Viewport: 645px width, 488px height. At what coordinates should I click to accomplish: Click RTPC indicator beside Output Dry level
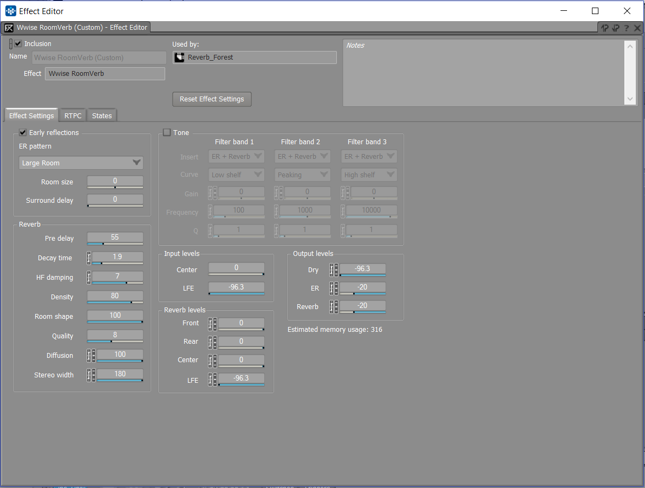[x=331, y=269]
